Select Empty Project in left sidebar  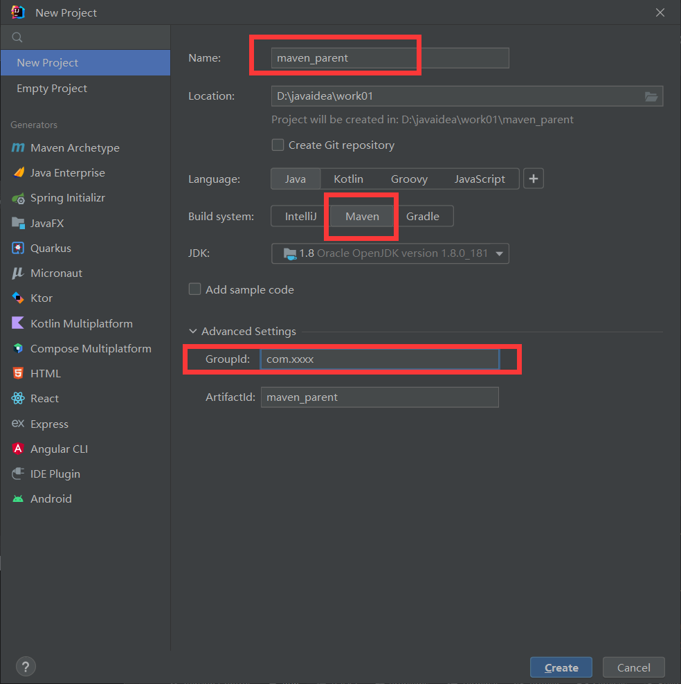[52, 89]
